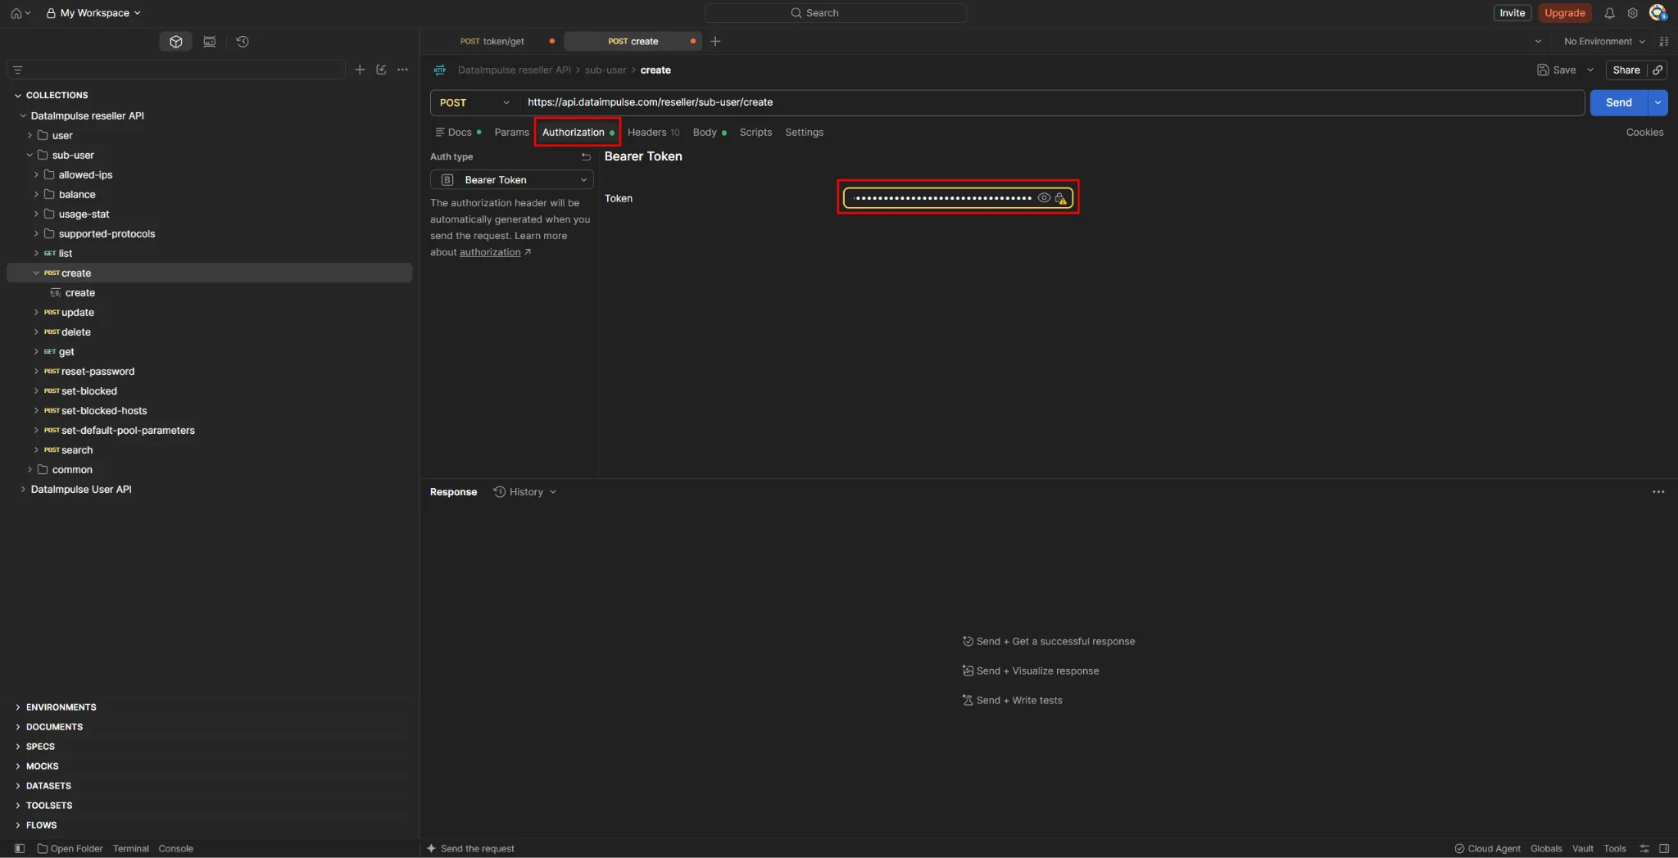1678x858 pixels.
Task: Open the History clock icon in sidebar
Action: tap(243, 42)
